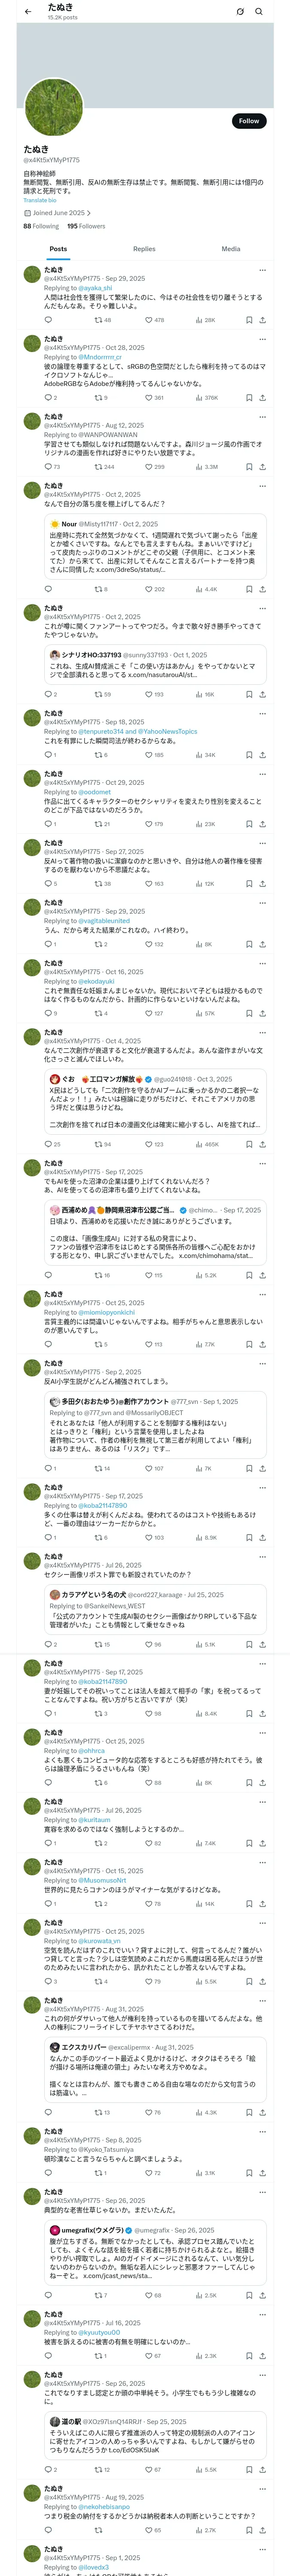290x2576 pixels.
Task: Go back using the header arrow
Action: (28, 11)
